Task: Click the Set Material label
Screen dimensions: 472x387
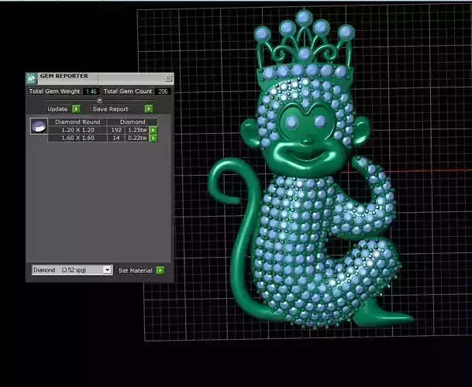Action: [135, 270]
